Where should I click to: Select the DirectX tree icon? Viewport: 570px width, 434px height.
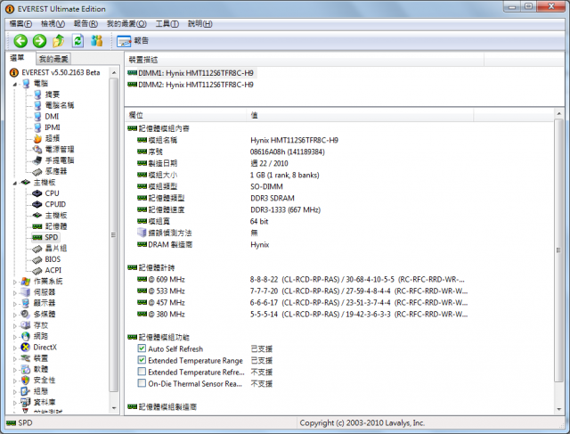click(26, 348)
